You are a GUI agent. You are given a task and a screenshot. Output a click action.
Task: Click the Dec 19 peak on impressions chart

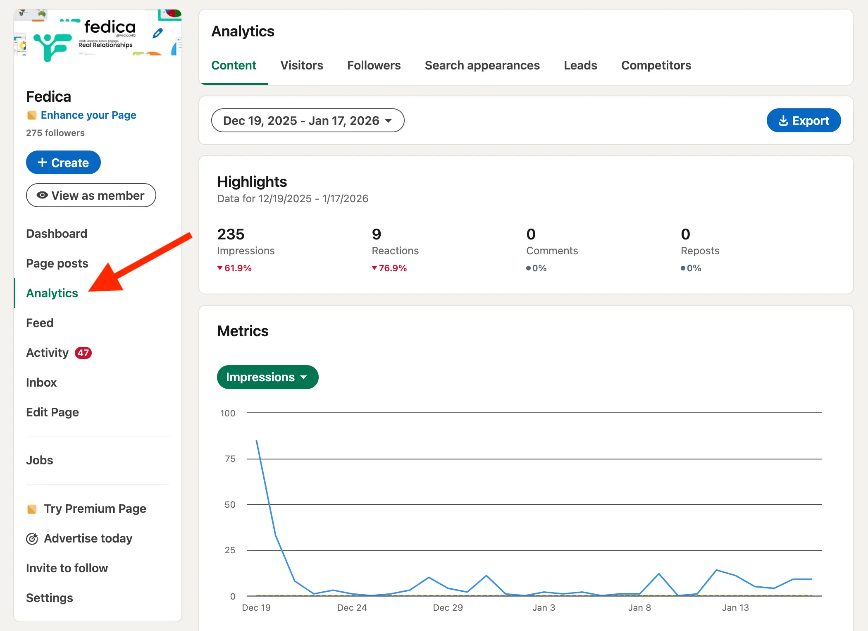tap(257, 441)
